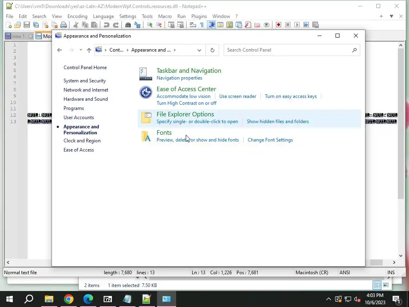
Task: Click muted volume icon in system tray
Action: tap(357, 299)
